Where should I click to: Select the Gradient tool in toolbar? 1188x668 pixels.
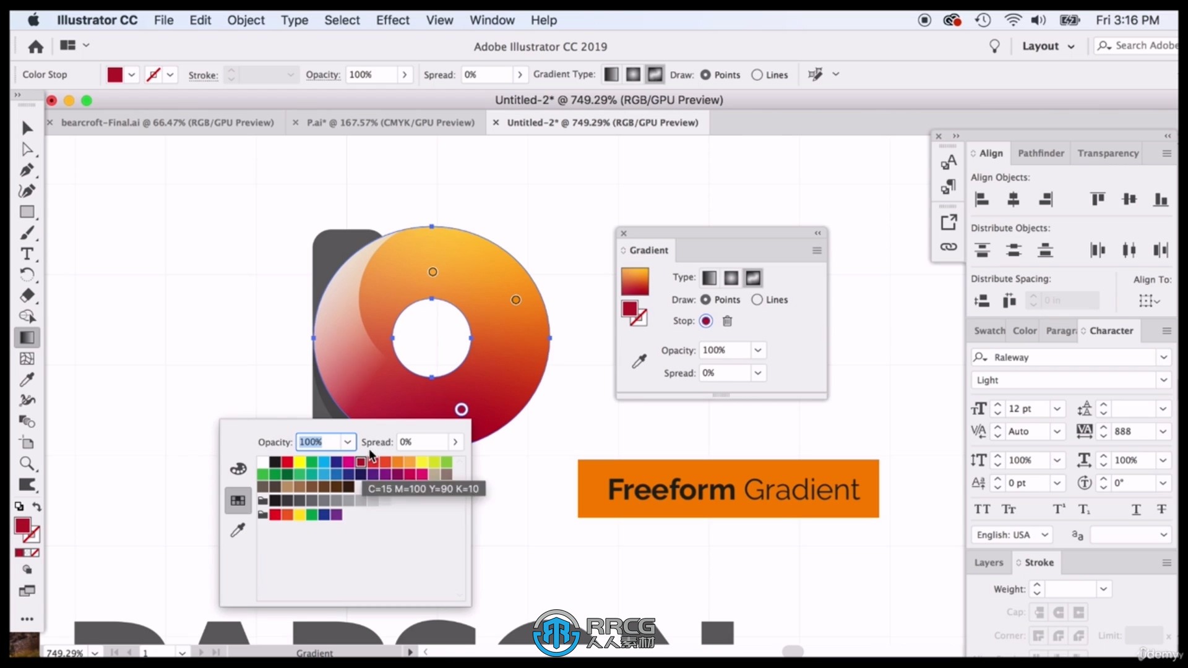tap(27, 338)
